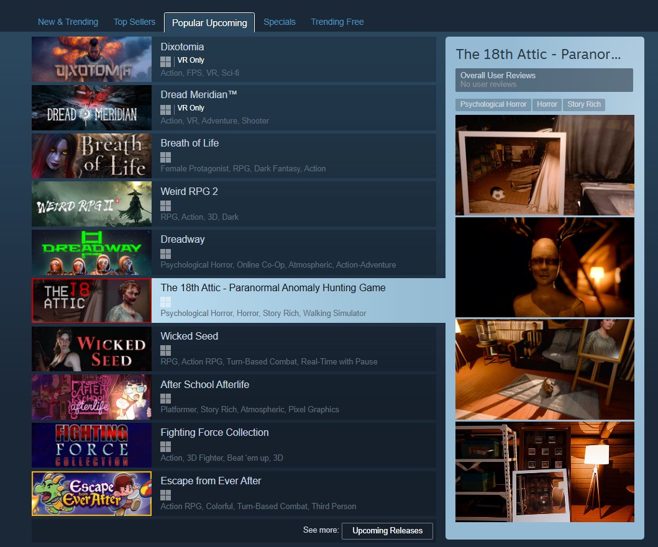The height and width of the screenshot is (547, 658).
Task: Click the Windows platform icon for Dread Meridian
Action: click(165, 109)
